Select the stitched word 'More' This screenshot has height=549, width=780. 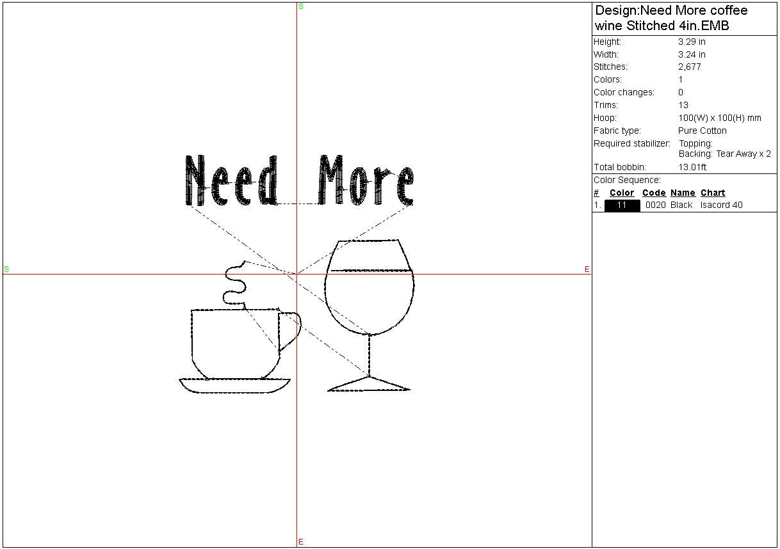(x=366, y=180)
